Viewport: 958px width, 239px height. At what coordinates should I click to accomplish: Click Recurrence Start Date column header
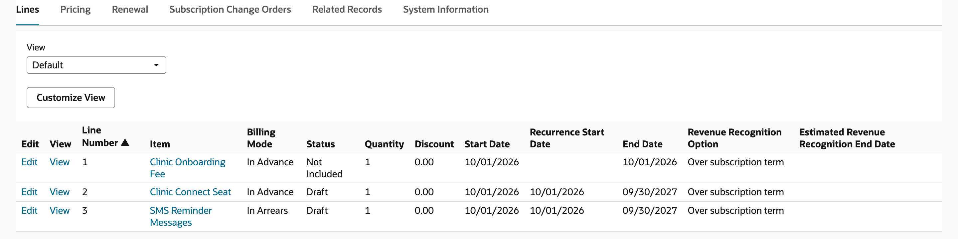567,138
